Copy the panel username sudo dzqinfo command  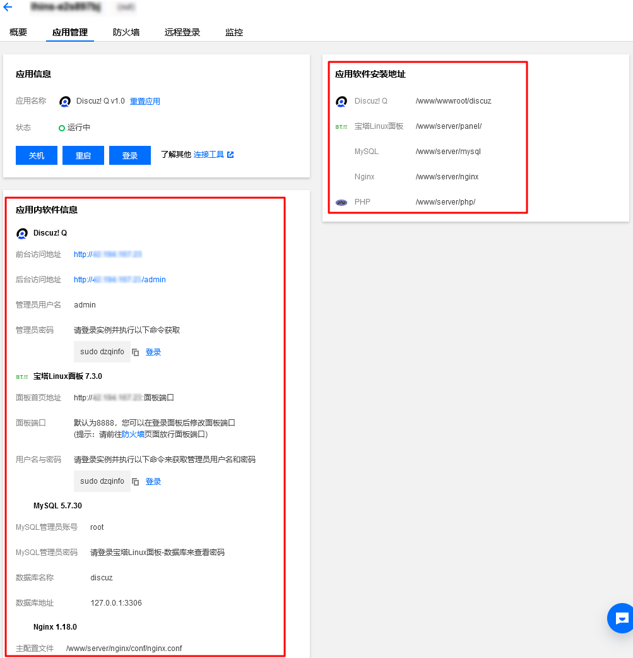(x=136, y=481)
